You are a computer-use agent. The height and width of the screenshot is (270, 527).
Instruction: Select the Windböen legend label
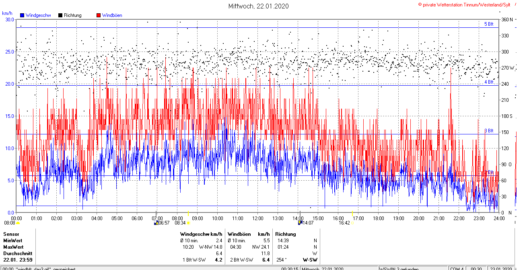112,15
